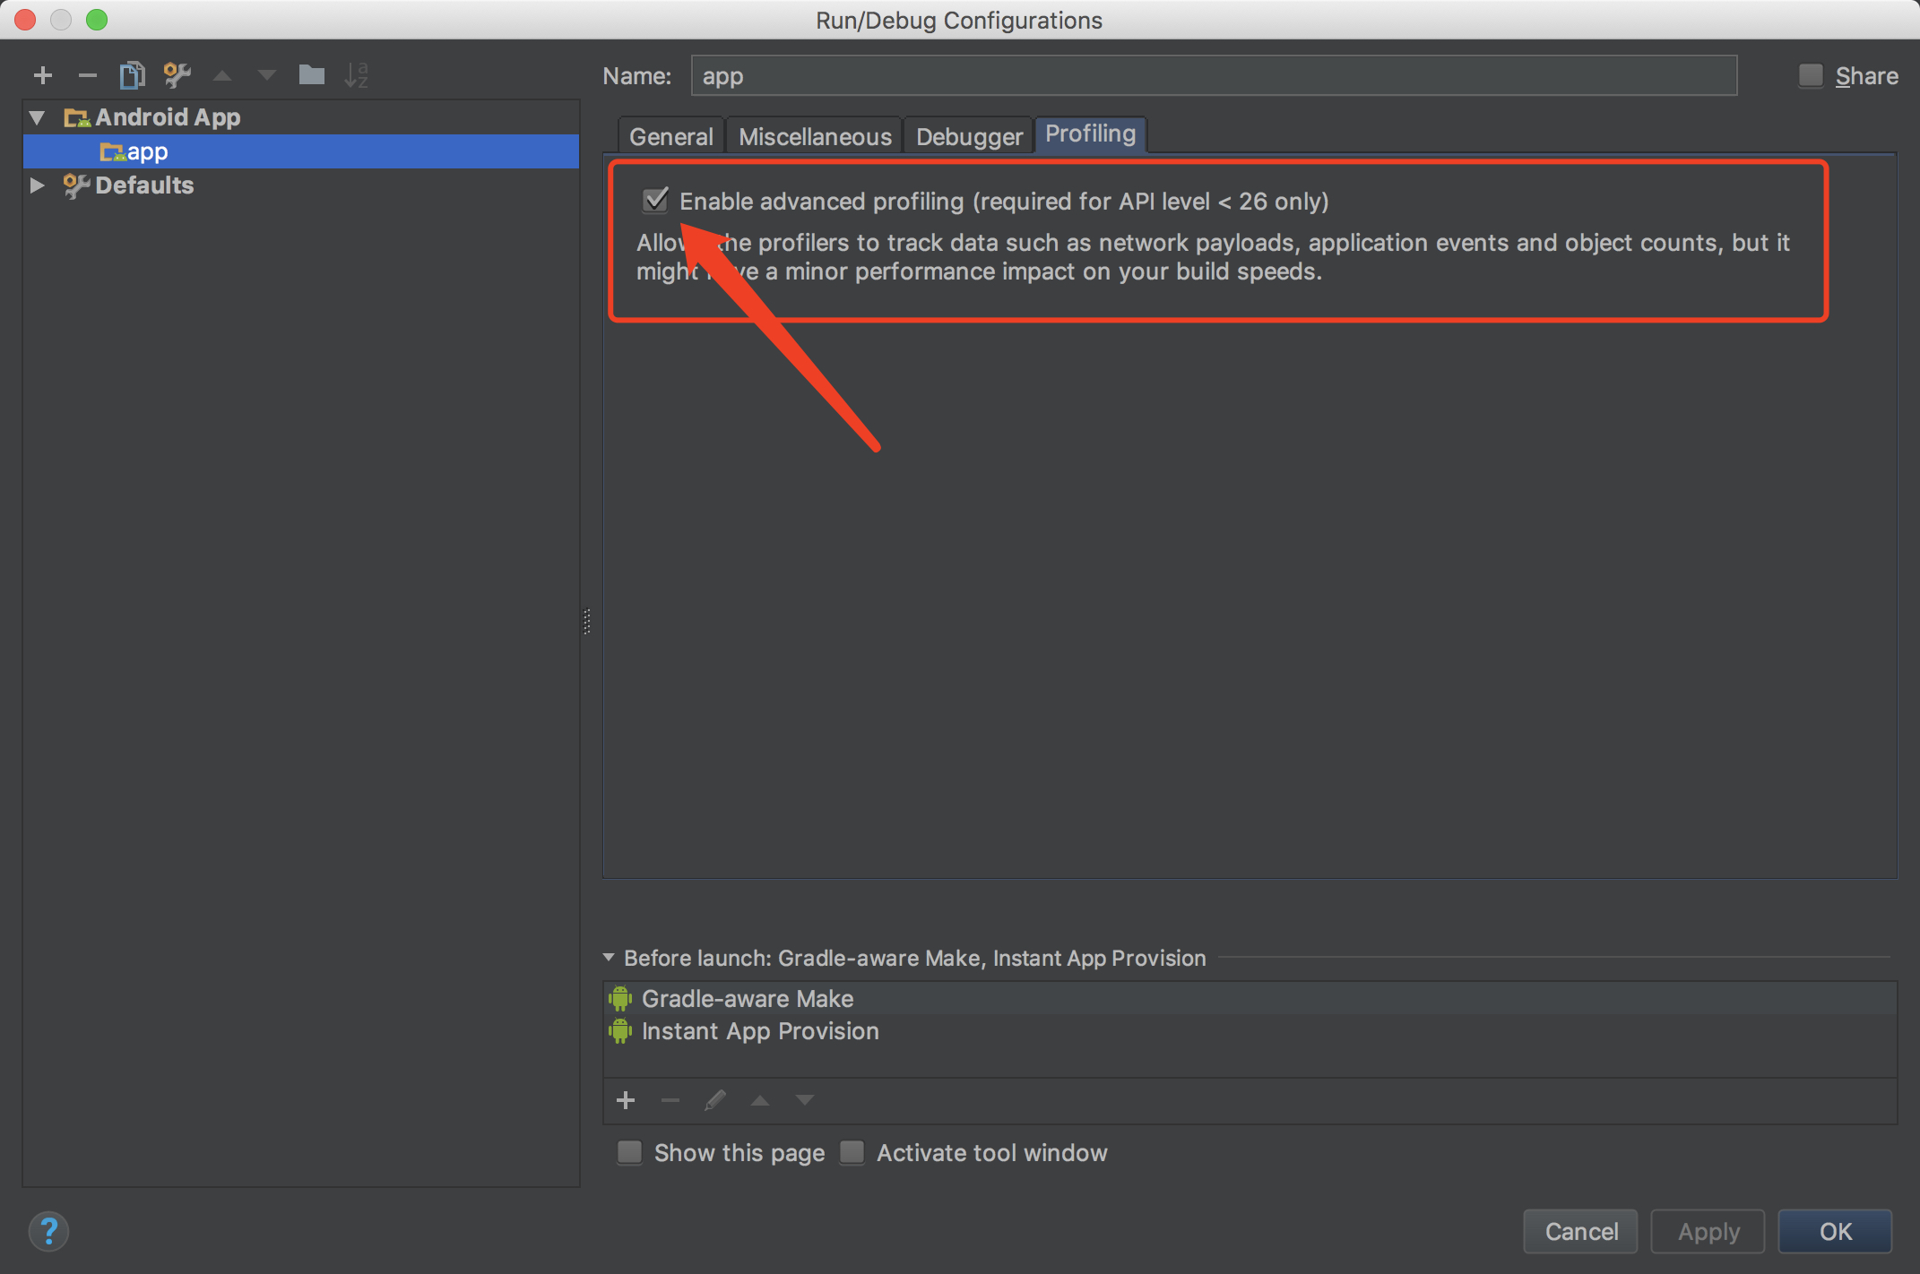Open the help question mark button

(48, 1231)
